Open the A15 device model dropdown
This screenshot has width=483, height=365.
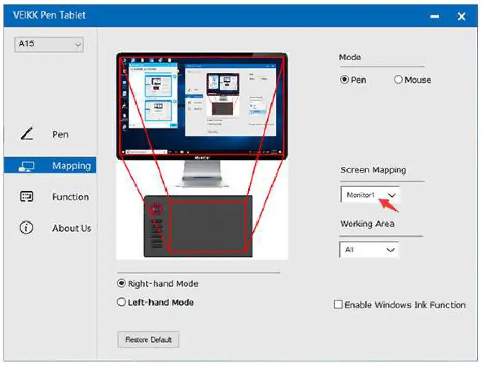click(x=49, y=44)
